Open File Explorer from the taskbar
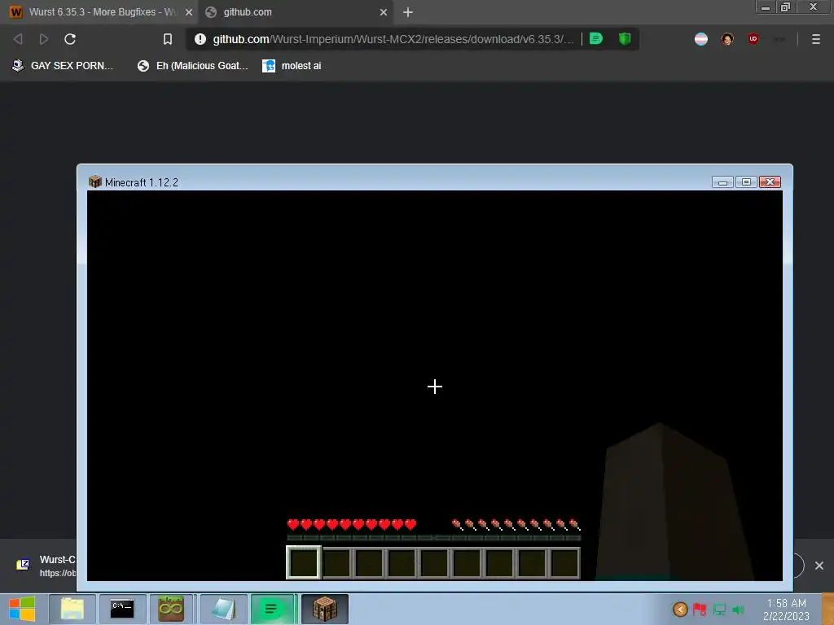Screen dimensions: 834x625 tap(72, 609)
